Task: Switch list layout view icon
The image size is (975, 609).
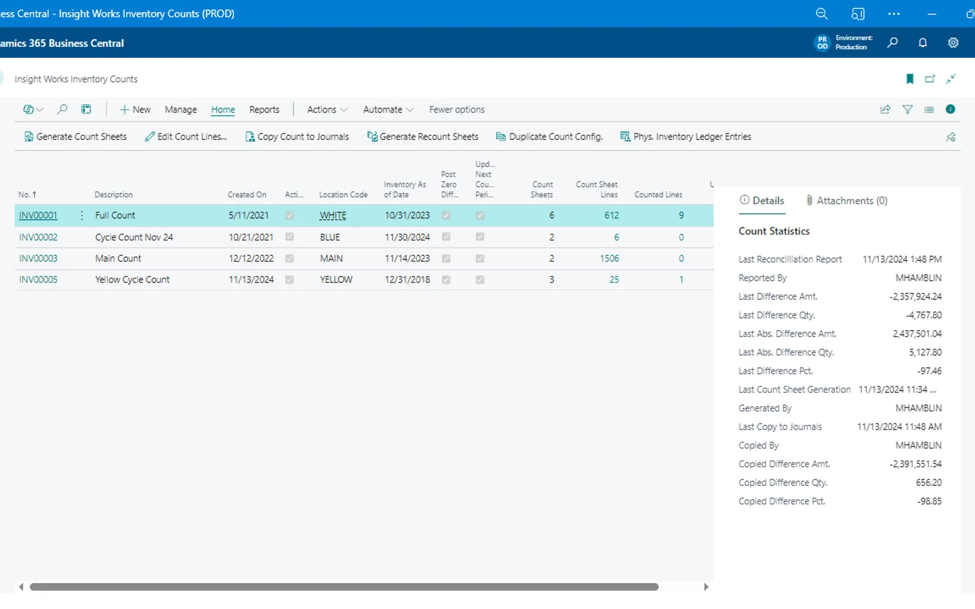Action: pos(929,110)
